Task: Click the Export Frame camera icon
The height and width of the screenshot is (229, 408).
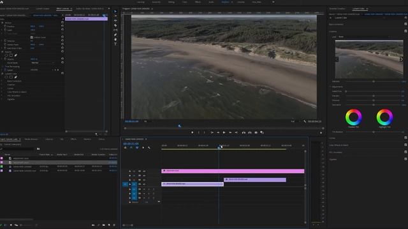Action: coord(256,133)
